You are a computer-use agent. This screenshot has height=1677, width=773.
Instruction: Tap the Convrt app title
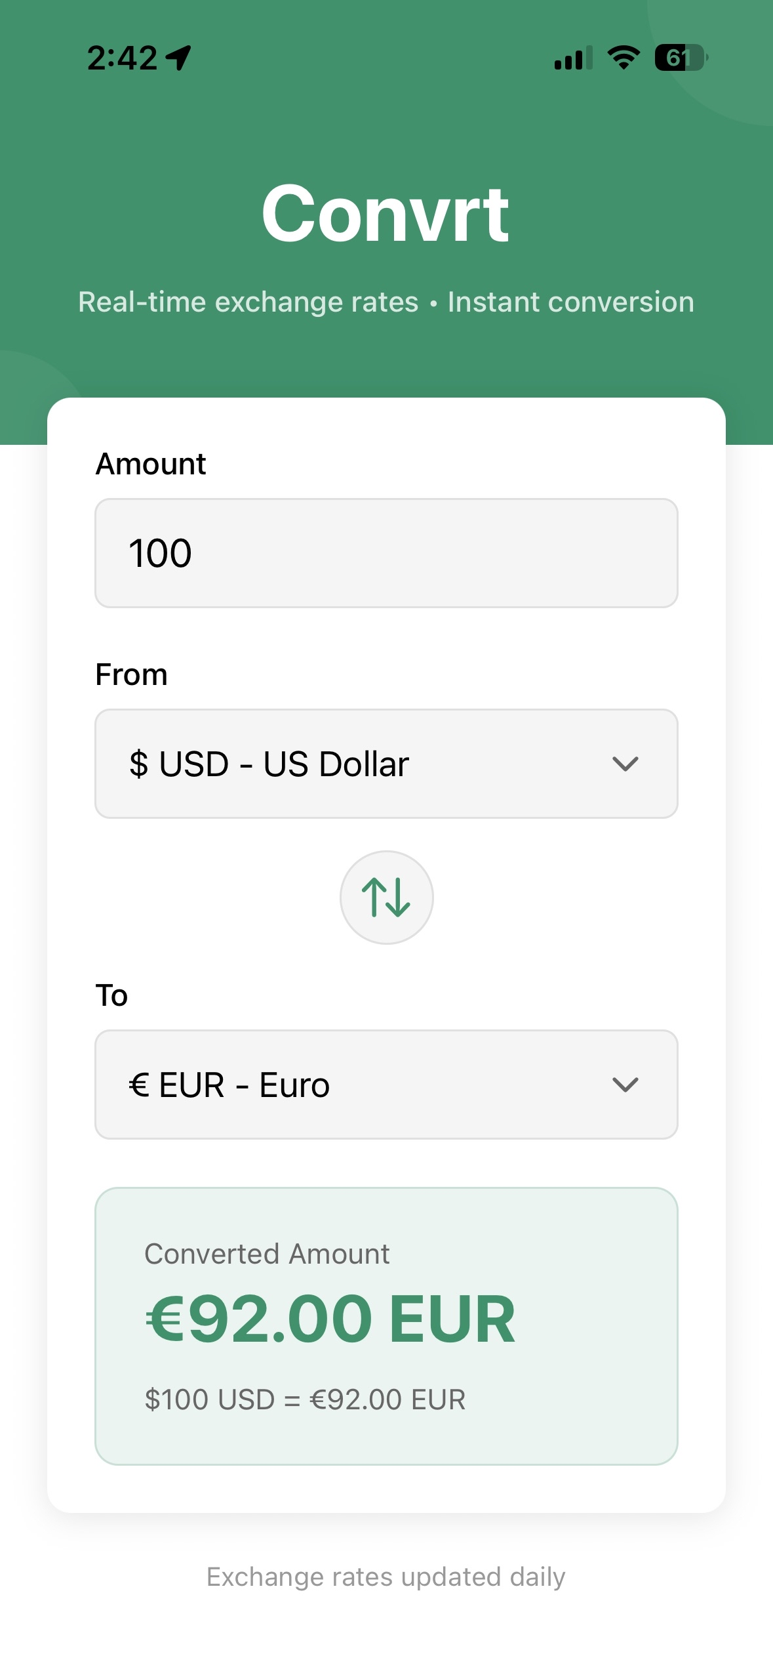pos(386,213)
